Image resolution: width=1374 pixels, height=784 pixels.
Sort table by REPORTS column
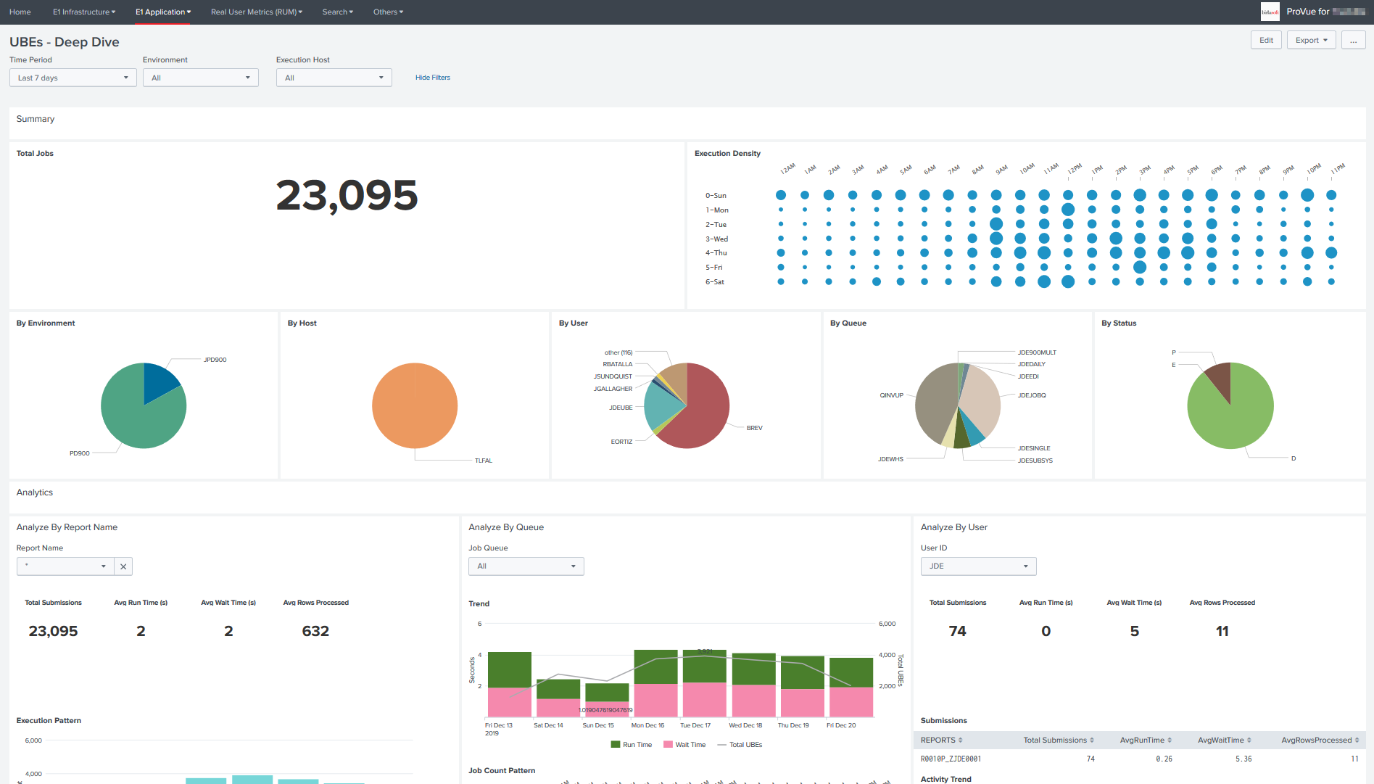941,740
